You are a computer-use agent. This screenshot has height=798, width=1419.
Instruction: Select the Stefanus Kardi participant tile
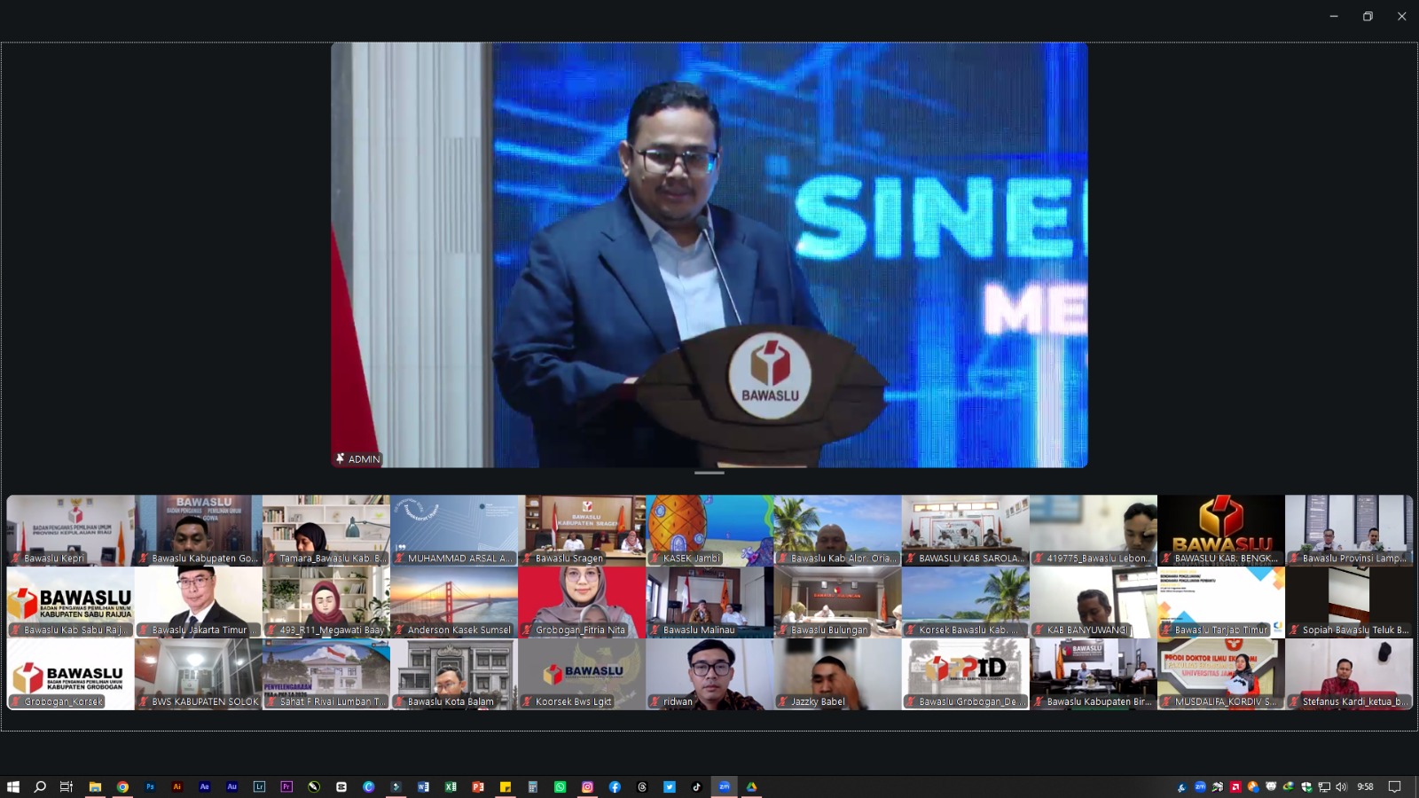click(x=1349, y=674)
